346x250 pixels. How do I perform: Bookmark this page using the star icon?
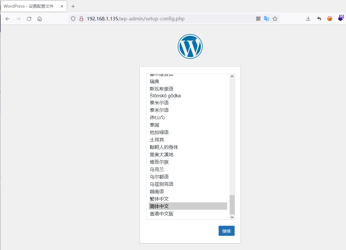[275, 18]
